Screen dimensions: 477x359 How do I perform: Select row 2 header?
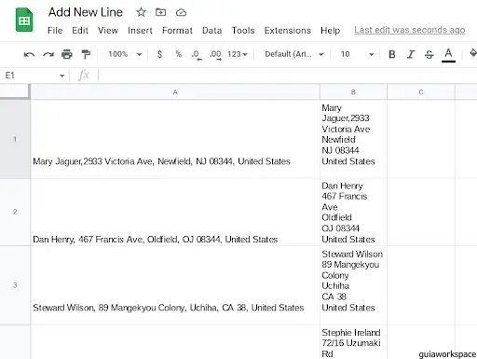tap(15, 212)
